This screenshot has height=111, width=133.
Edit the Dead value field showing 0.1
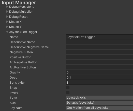(99, 78)
